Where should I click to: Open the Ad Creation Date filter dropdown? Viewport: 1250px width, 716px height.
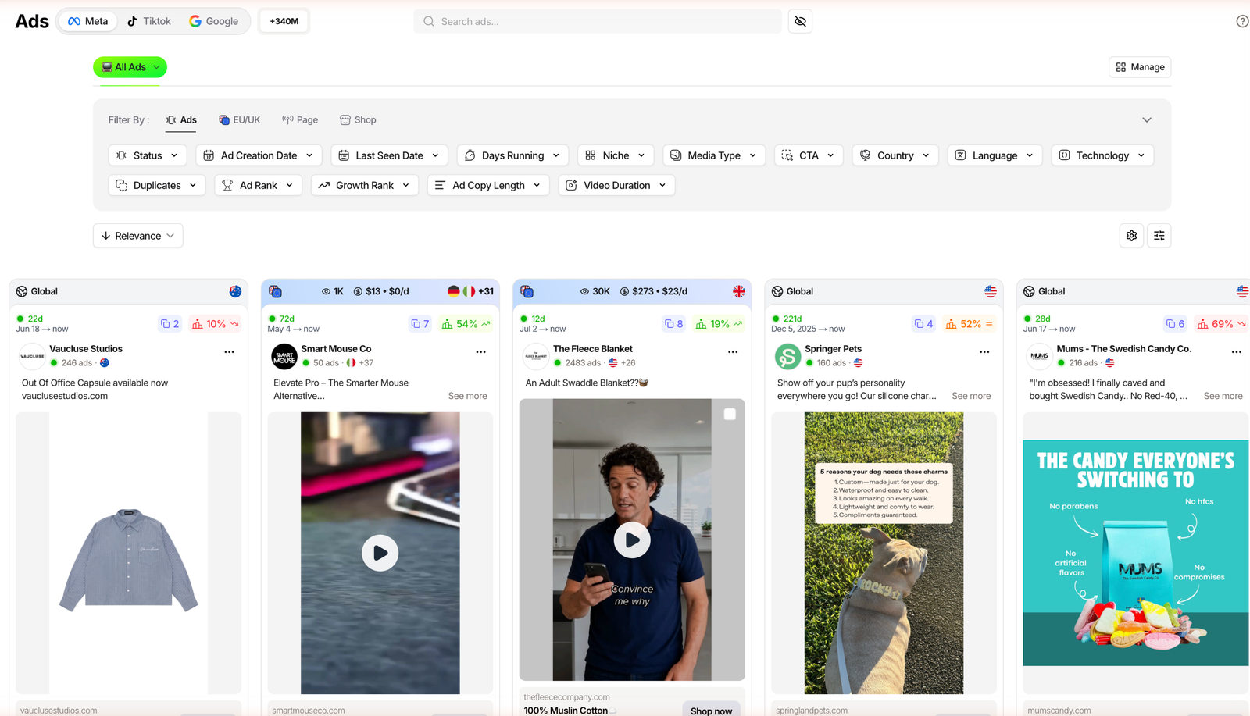(x=259, y=155)
